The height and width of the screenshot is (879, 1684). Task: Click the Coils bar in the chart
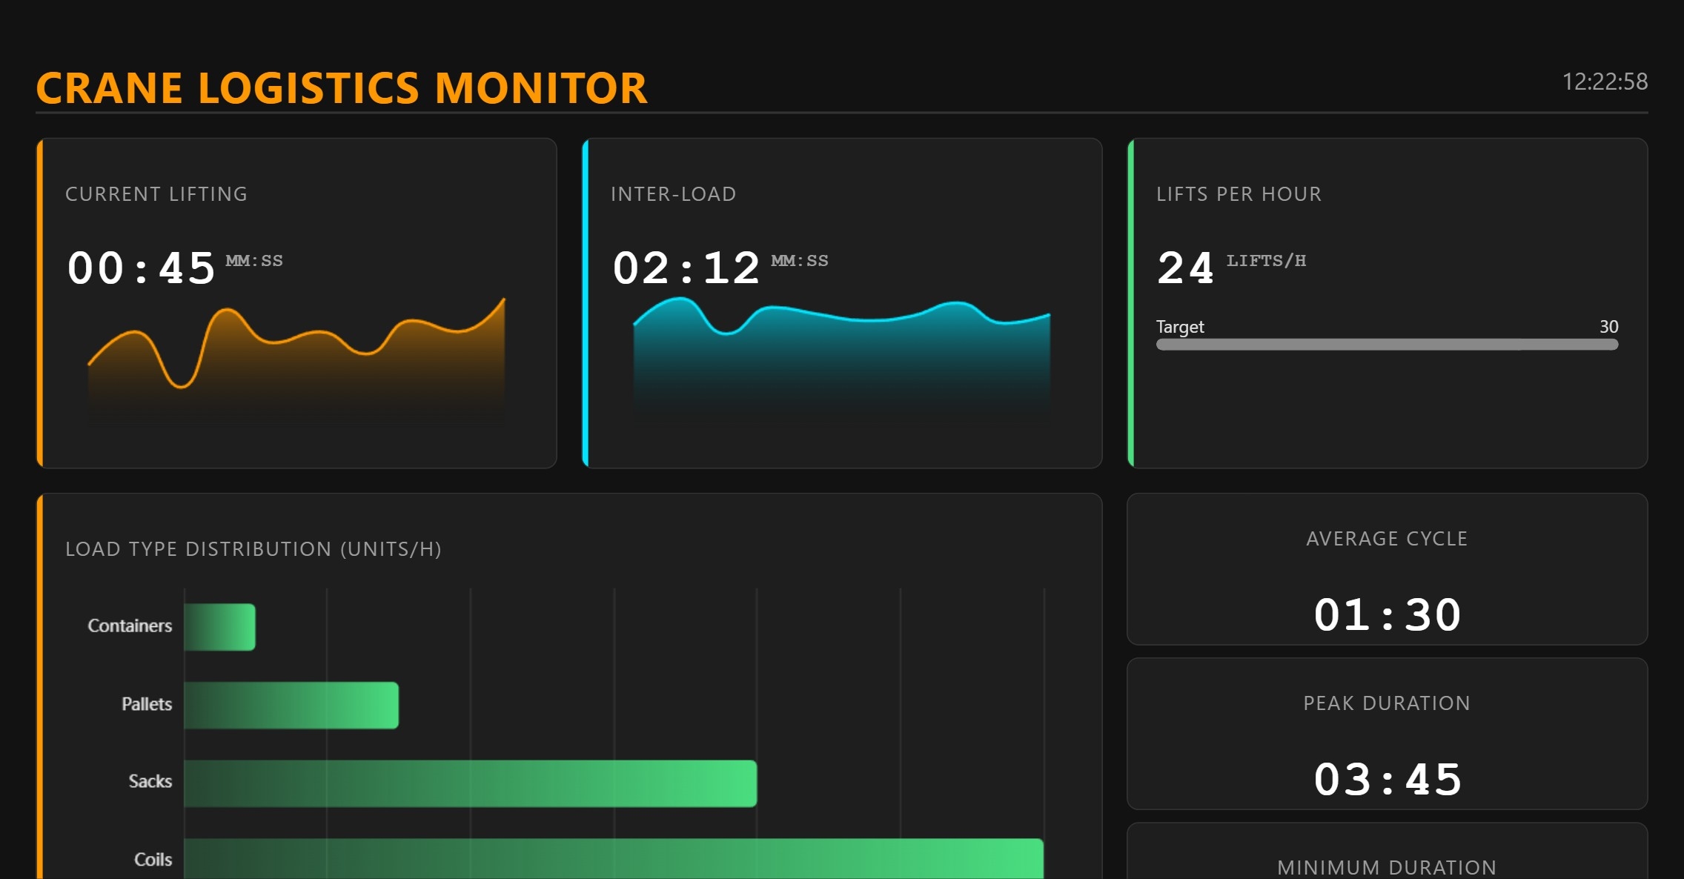pos(614,858)
